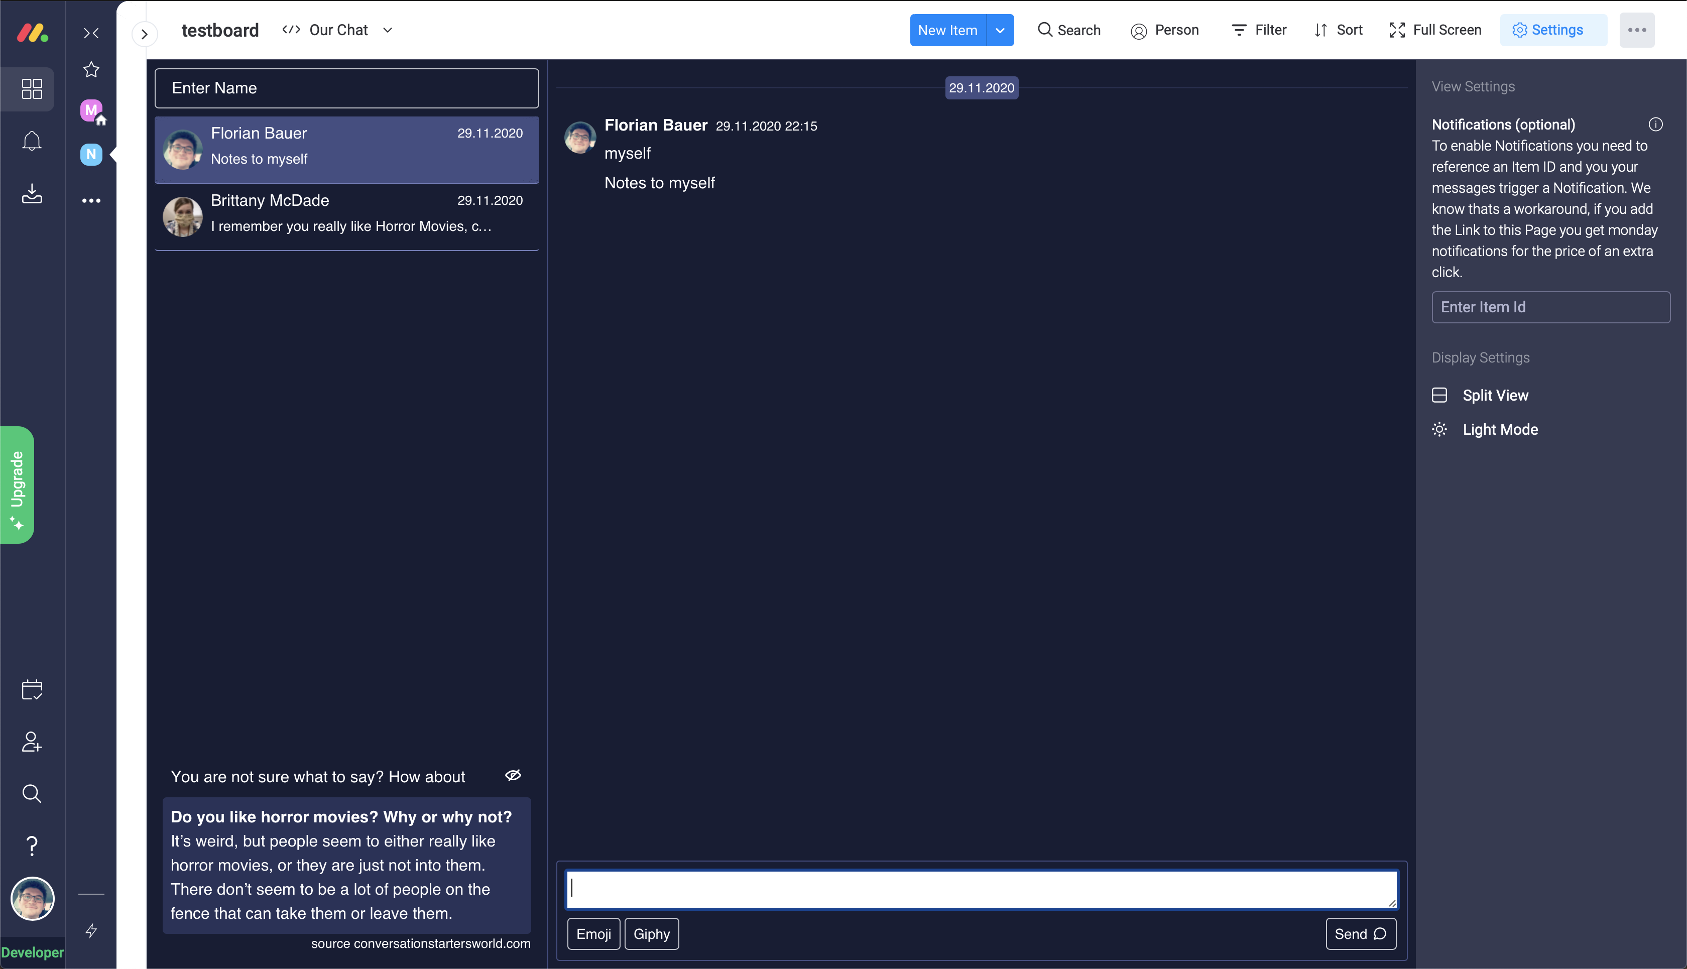The image size is (1687, 969).
Task: Click the inbox download tray icon
Action: 31,194
